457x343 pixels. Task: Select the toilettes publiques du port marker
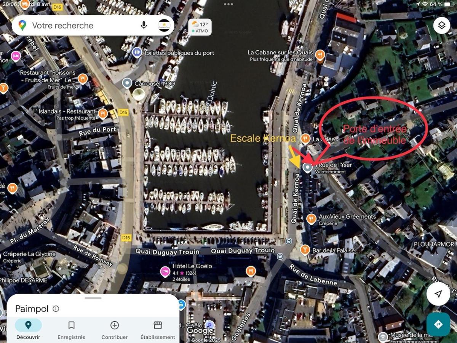[137, 53]
